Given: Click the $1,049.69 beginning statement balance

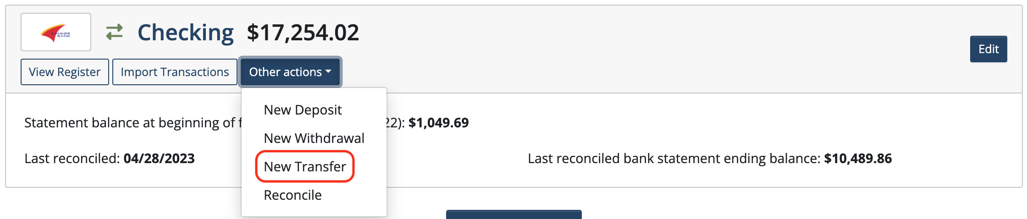Looking at the screenshot, I should (x=438, y=123).
